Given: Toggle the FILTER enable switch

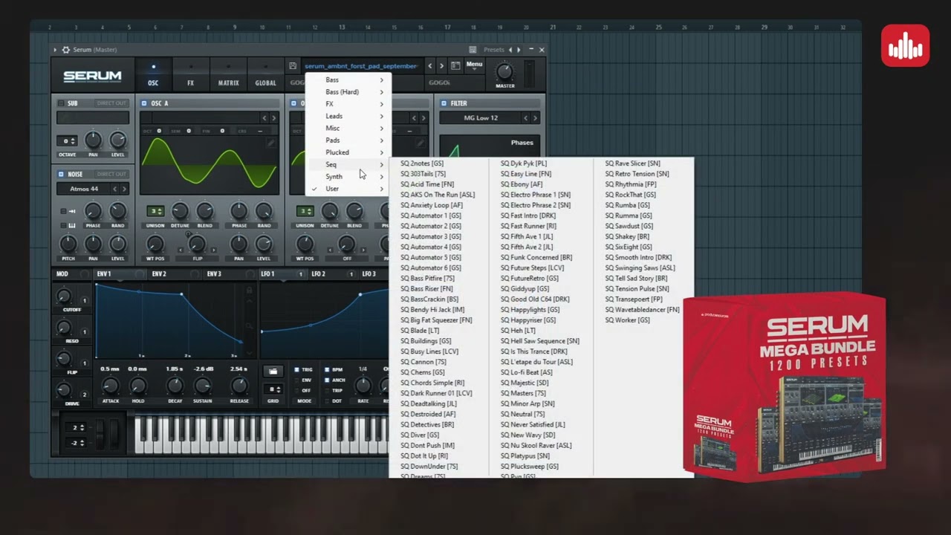Looking at the screenshot, I should coord(444,103).
